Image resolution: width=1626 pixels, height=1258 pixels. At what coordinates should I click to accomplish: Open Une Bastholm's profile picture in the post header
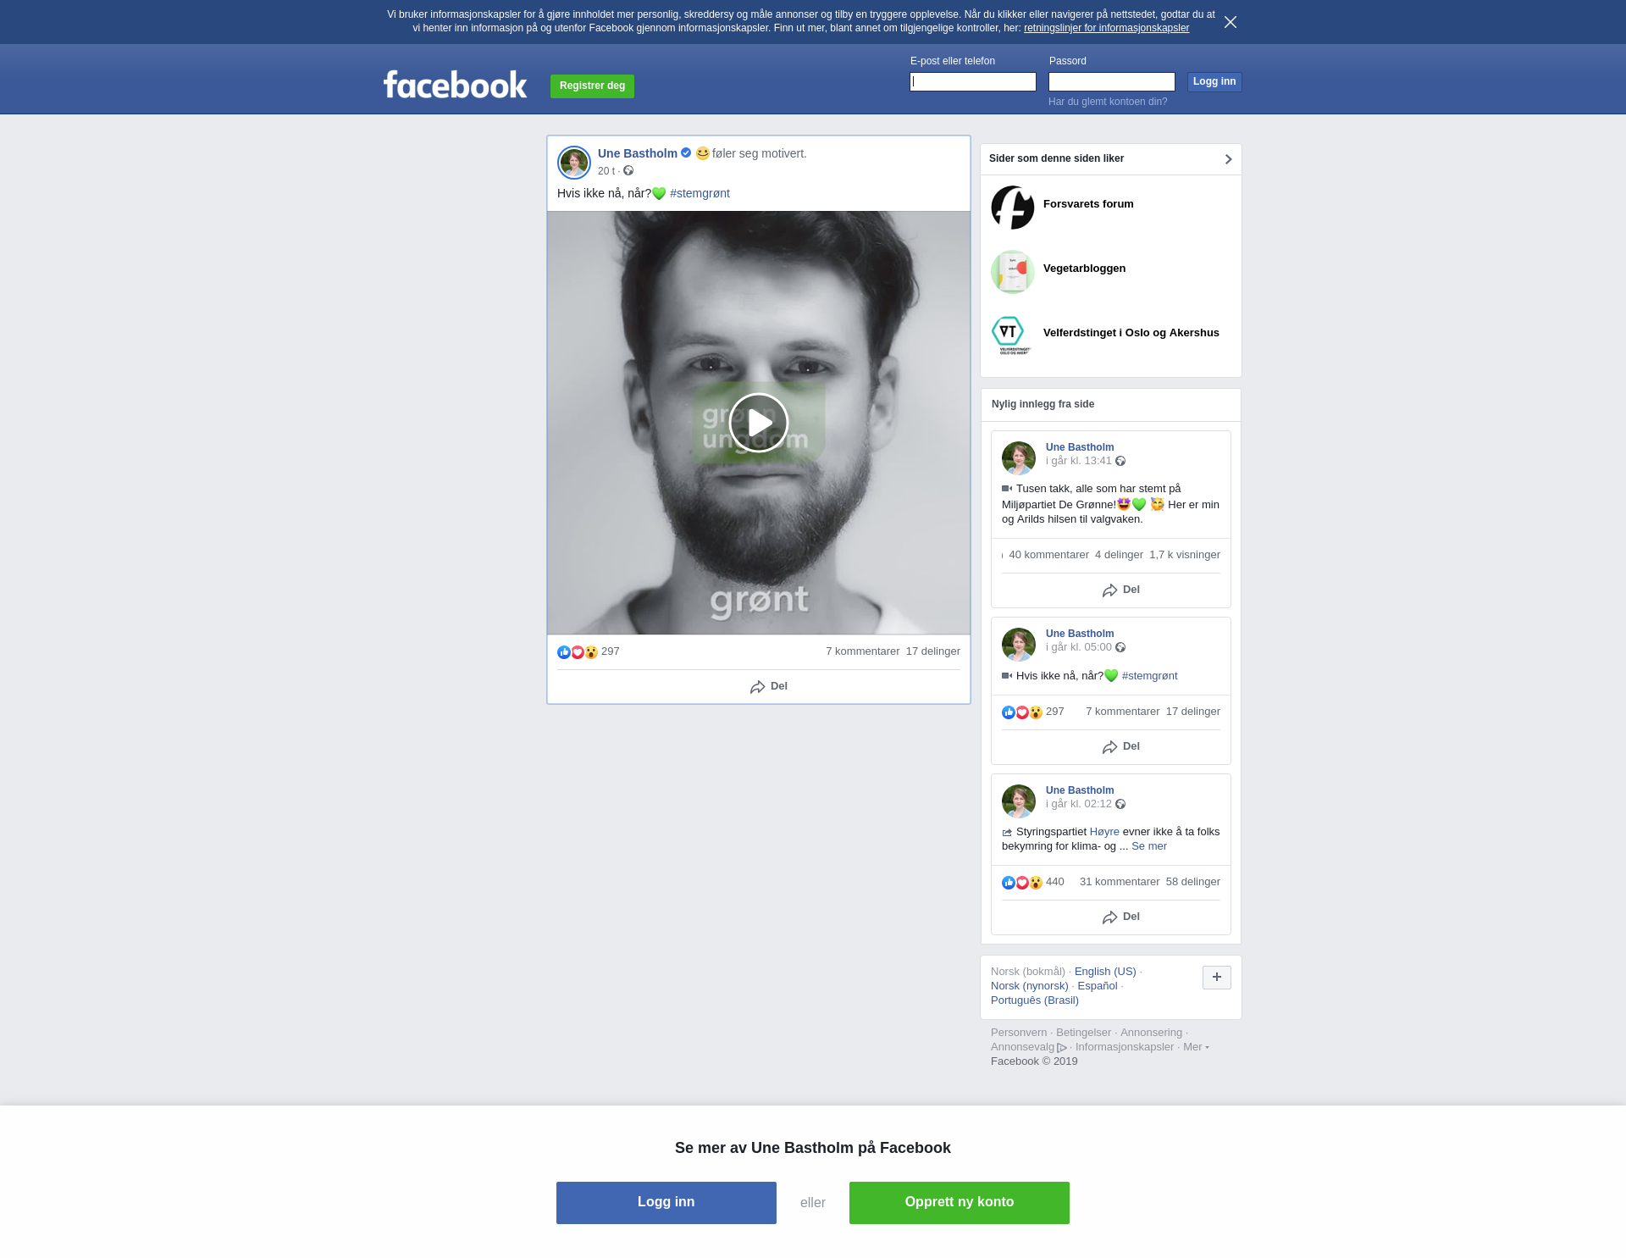pyautogui.click(x=574, y=163)
